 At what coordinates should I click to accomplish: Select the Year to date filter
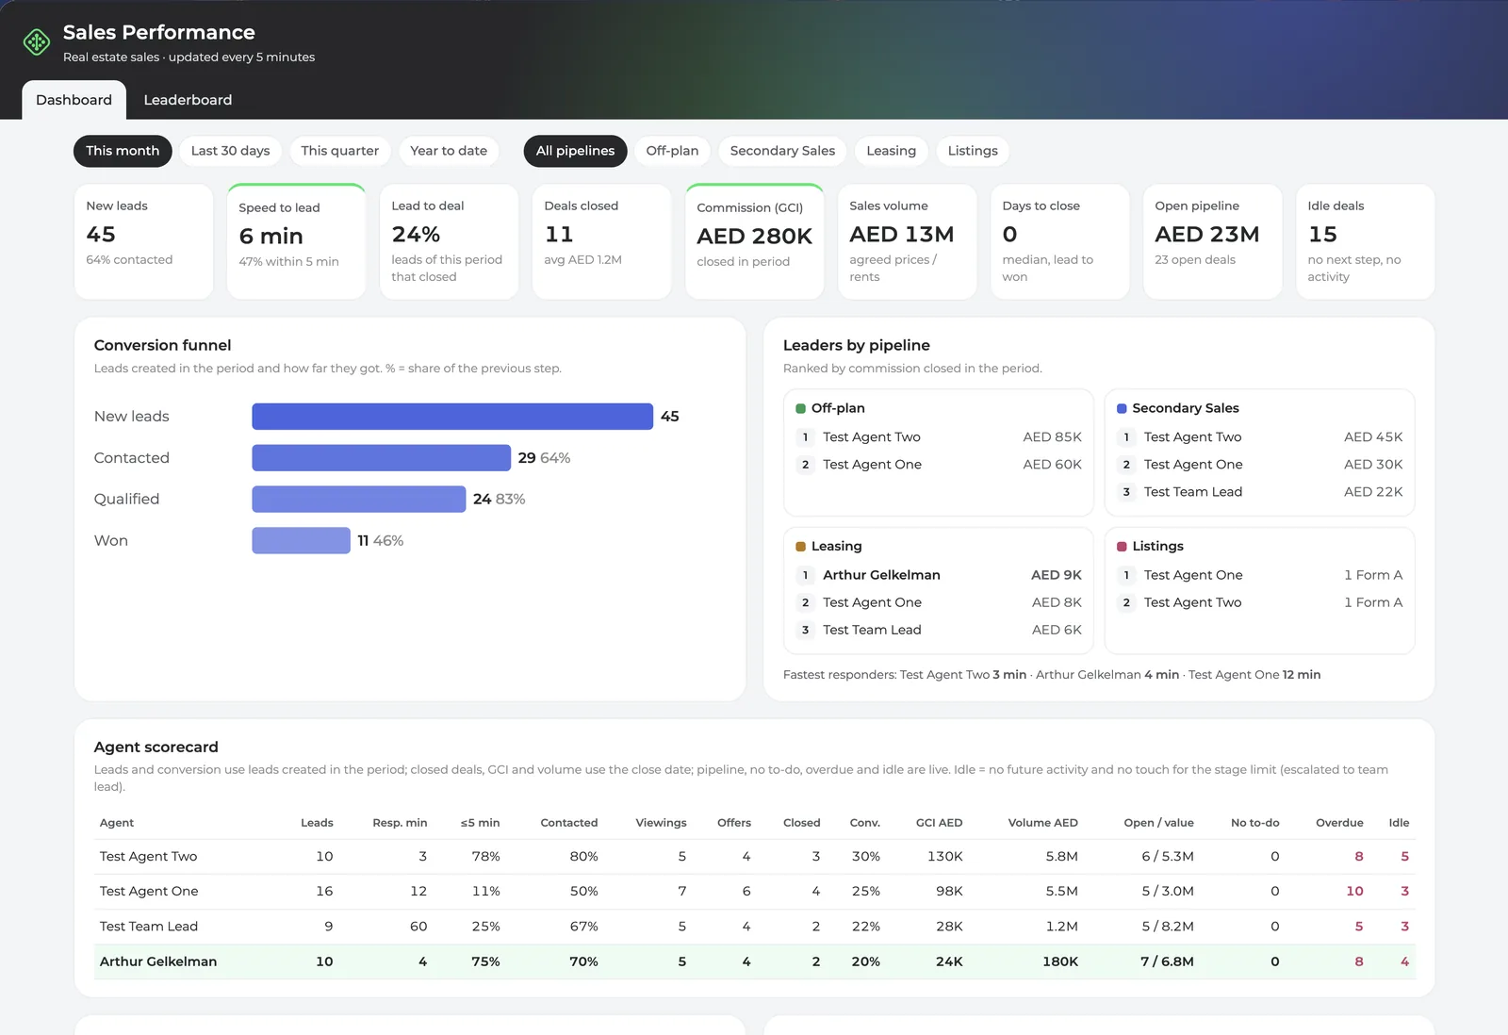[449, 151]
